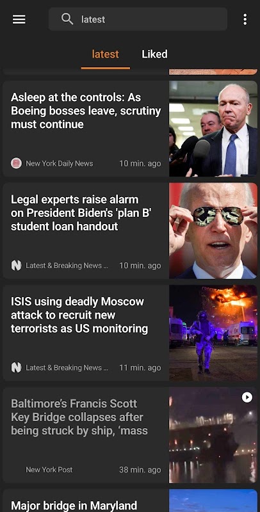Click the New York Daily News source icon

tap(16, 163)
